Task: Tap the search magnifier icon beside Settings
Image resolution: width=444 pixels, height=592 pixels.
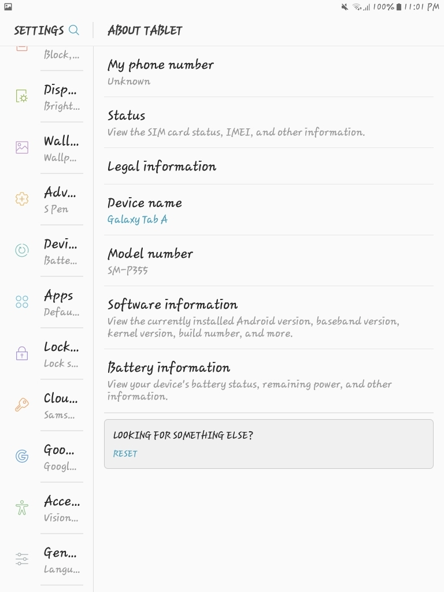Action: [x=73, y=30]
